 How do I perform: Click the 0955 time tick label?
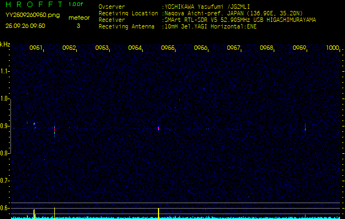168,48
